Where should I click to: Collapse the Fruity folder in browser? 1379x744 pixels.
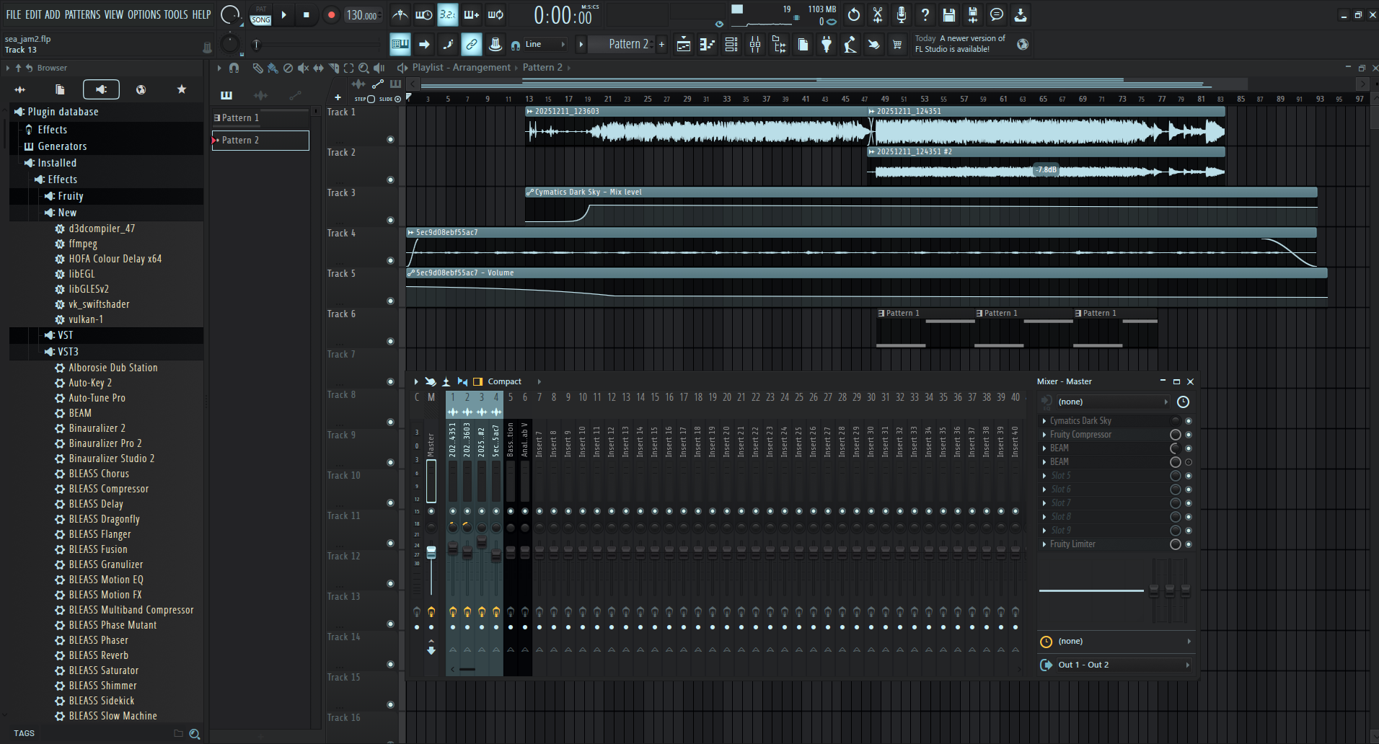tap(70, 196)
